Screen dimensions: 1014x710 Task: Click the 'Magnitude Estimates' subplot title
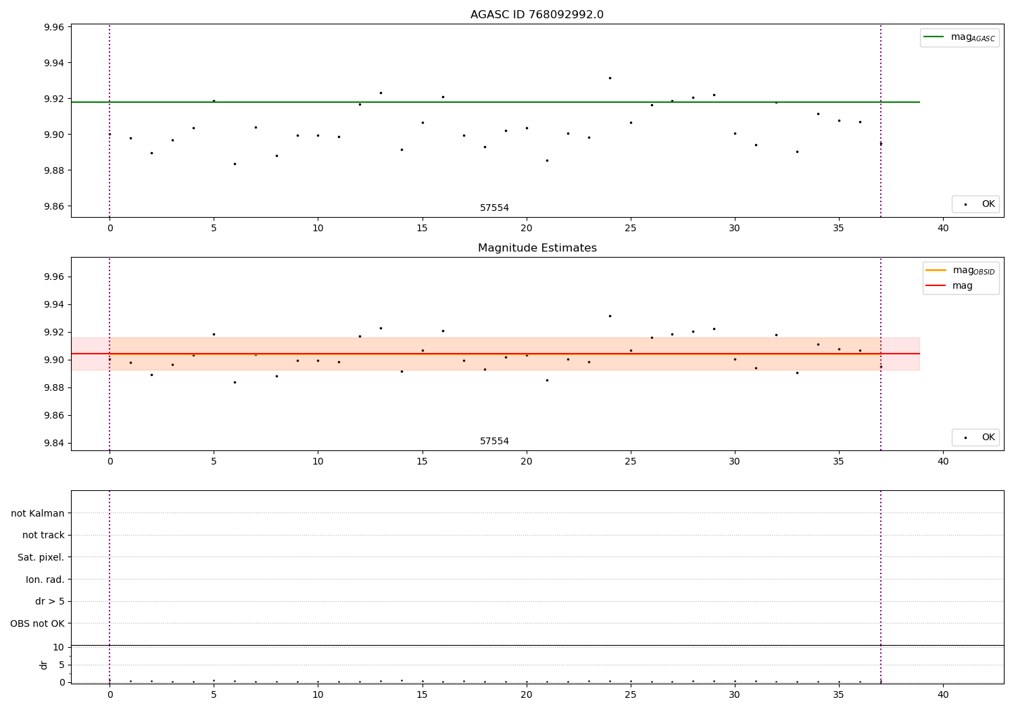[x=537, y=248]
